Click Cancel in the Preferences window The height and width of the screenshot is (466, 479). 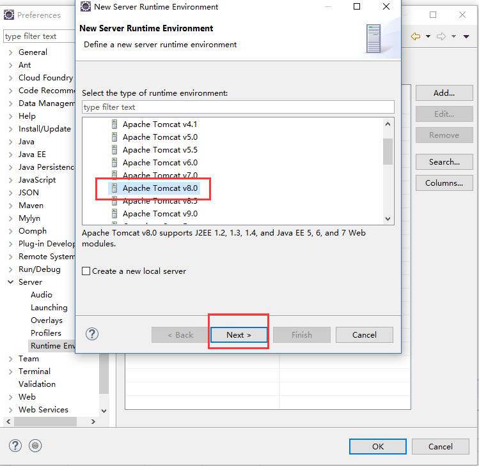[x=440, y=446]
